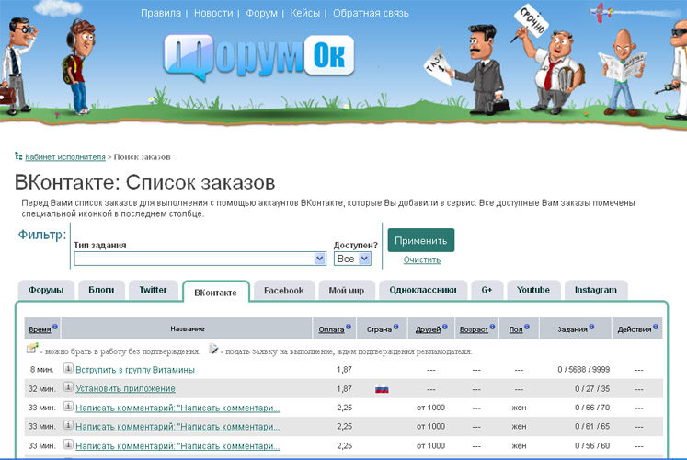Sort the table by Пол column
The height and width of the screenshot is (460, 687).
coord(516,330)
